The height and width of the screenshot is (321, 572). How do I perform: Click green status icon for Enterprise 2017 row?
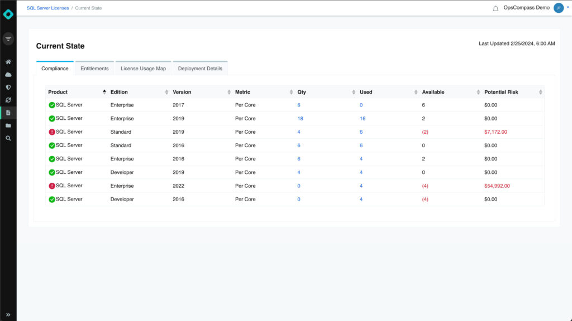point(52,105)
